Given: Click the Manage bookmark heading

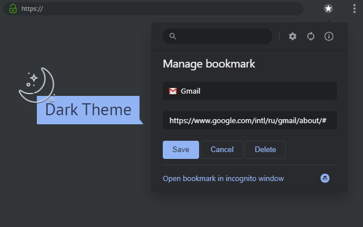Looking at the screenshot, I should pos(209,64).
